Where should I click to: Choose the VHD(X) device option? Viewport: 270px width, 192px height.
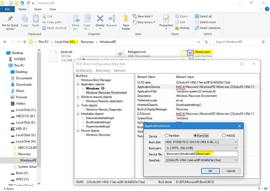224,136
